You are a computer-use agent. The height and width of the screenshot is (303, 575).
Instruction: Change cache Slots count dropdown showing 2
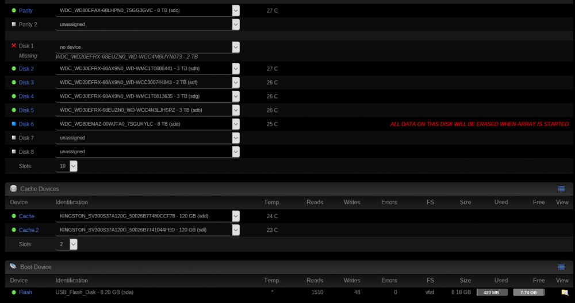[x=66, y=244]
